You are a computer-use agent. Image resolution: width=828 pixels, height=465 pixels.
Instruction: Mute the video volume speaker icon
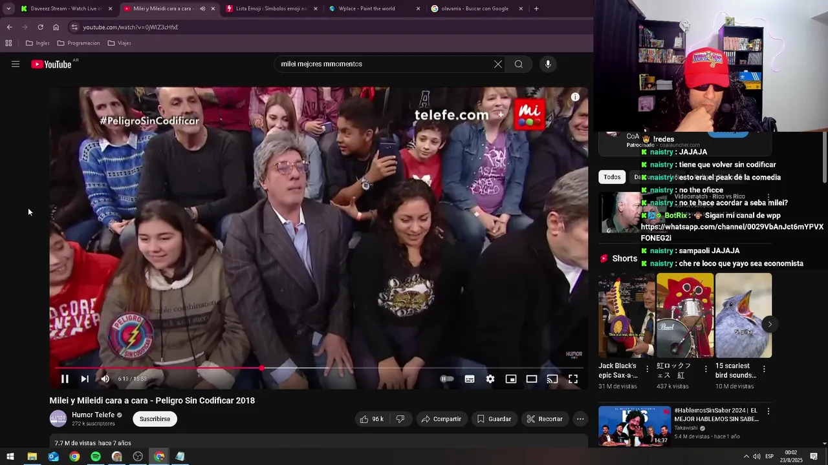click(x=105, y=379)
